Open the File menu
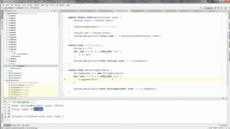 pyautogui.click(x=3, y=5)
